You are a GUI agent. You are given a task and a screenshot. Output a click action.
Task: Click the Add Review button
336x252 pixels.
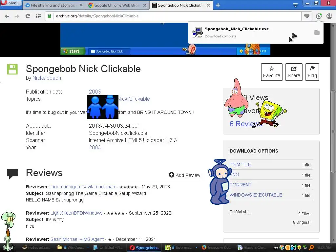point(184,175)
